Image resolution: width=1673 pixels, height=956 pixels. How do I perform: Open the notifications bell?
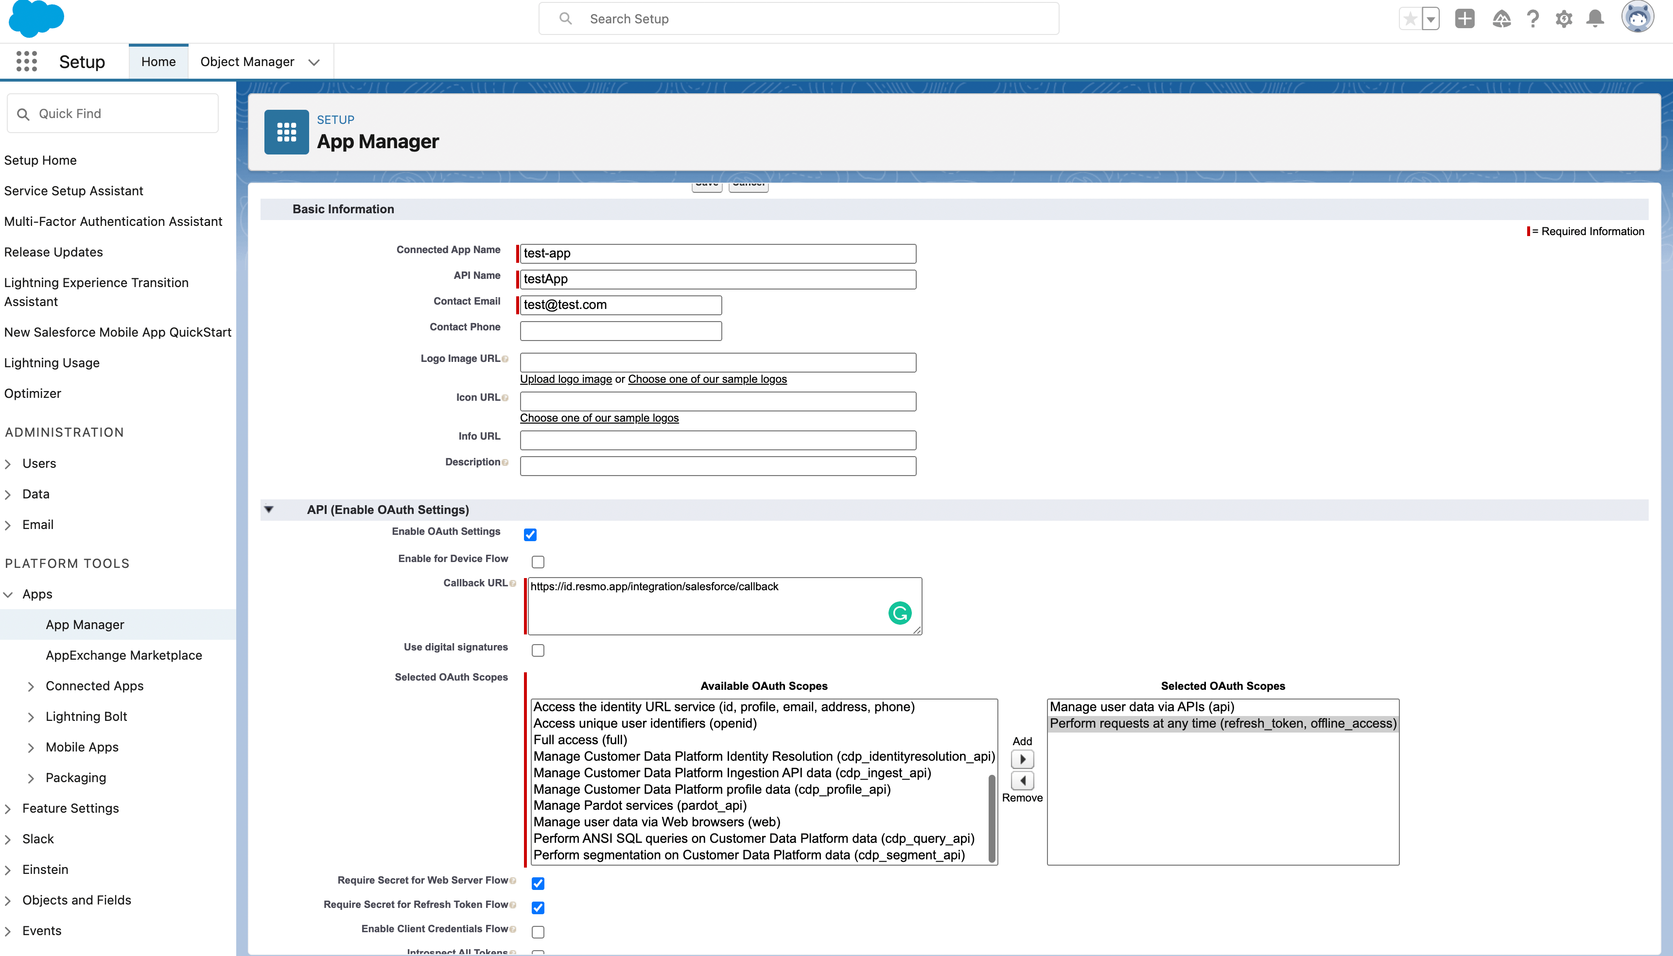point(1595,18)
